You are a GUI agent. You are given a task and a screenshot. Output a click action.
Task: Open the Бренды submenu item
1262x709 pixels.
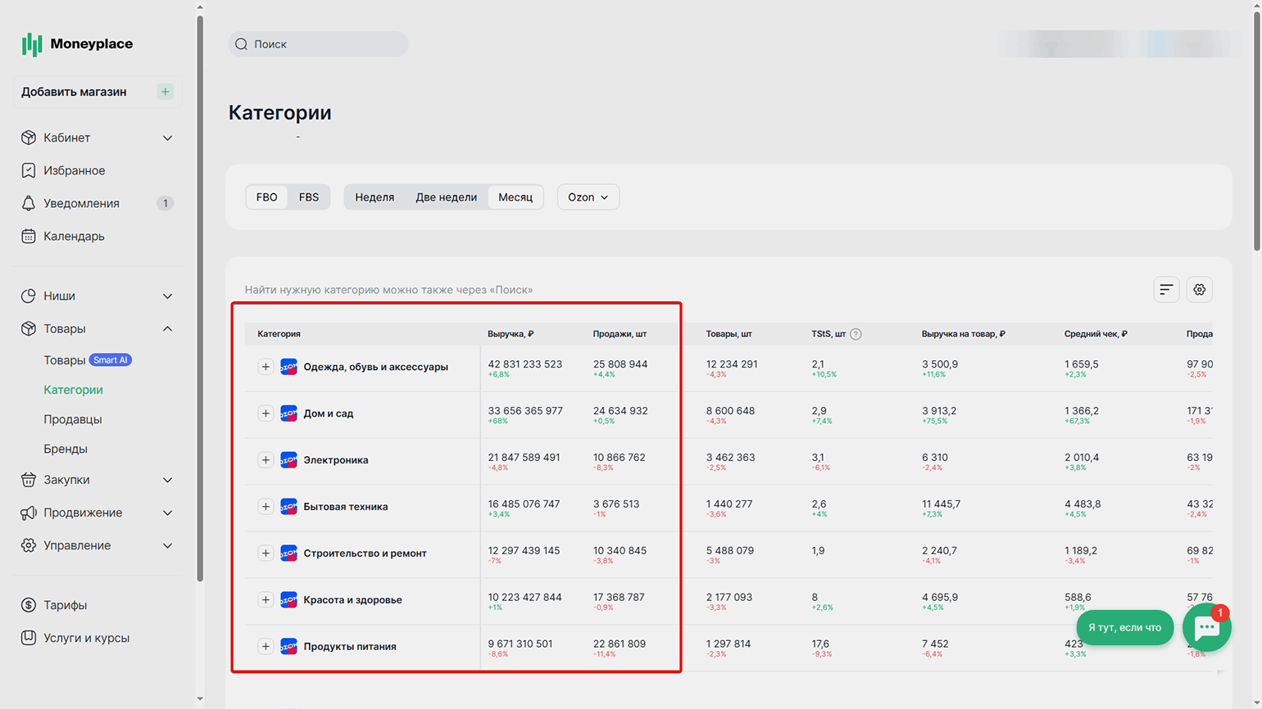[x=66, y=449]
